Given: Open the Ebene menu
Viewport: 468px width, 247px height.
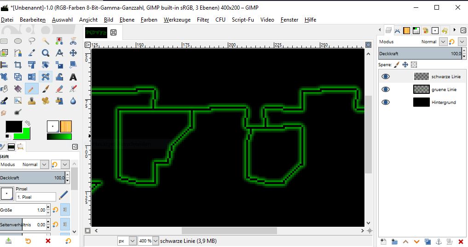Looking at the screenshot, I should [127, 20].
